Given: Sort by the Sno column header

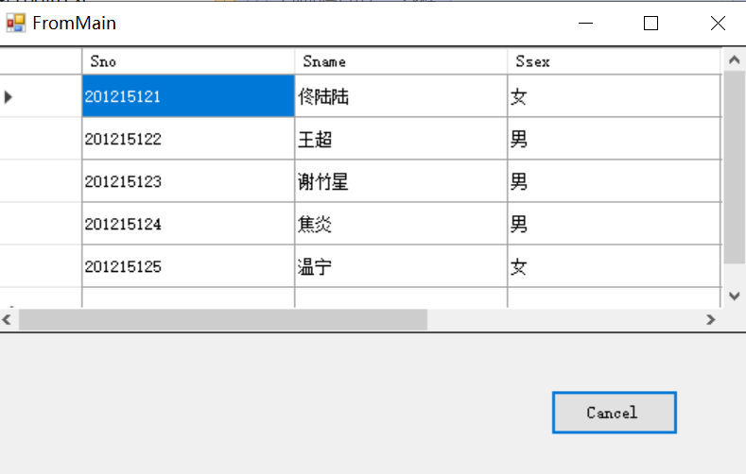Looking at the screenshot, I should click(x=188, y=61).
